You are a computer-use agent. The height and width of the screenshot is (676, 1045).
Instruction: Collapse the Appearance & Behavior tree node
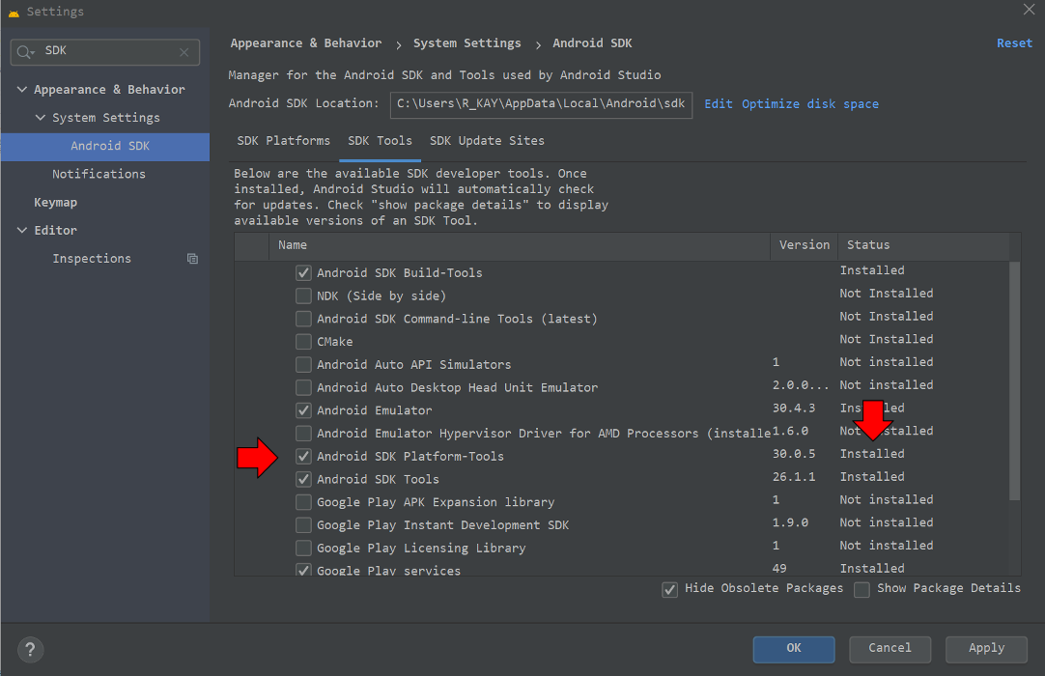coord(22,90)
